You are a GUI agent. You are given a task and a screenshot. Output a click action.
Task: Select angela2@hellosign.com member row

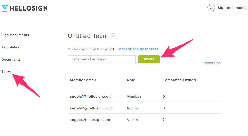pos(145,108)
